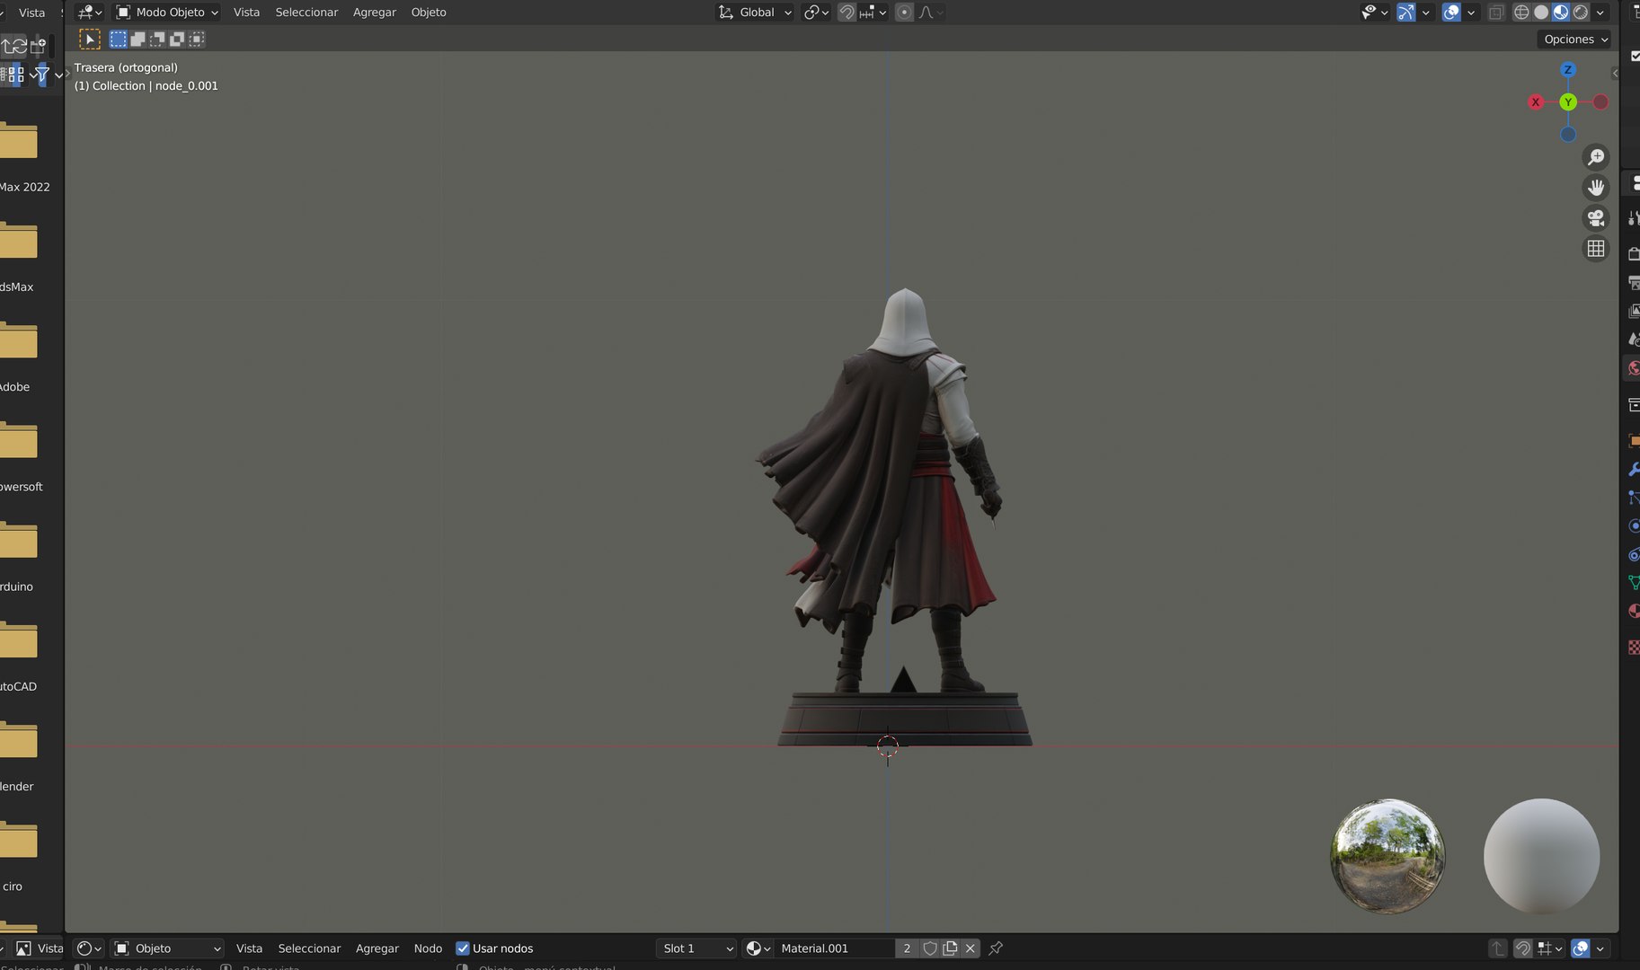Click the zoom view magnifier icon
This screenshot has width=1640, height=970.
(x=1596, y=157)
